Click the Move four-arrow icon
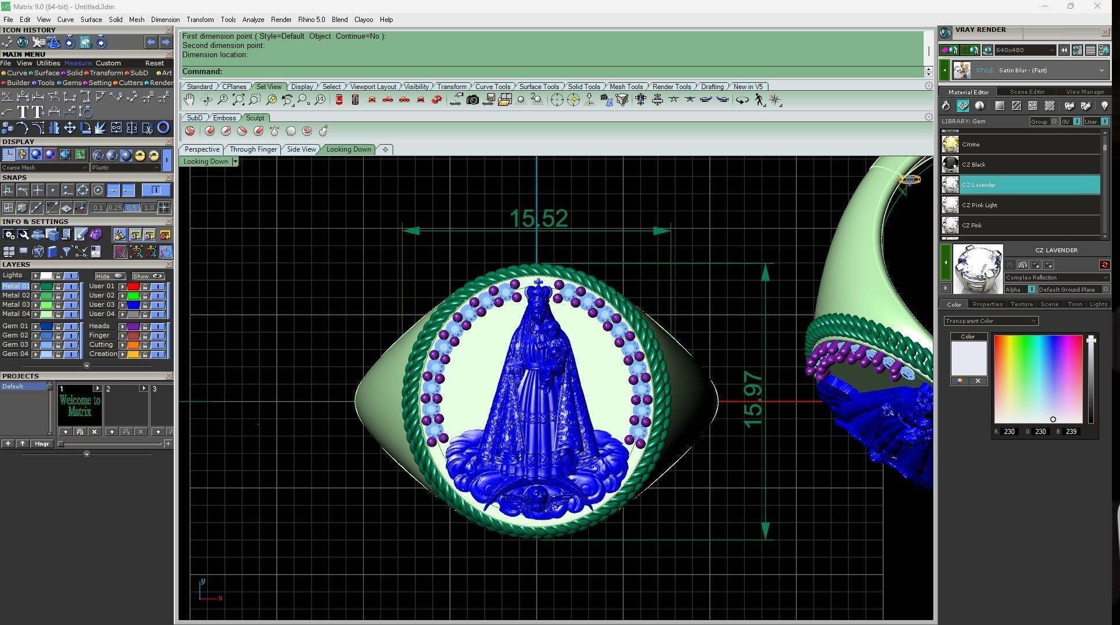Screen dimensions: 1120x625 pos(70,127)
